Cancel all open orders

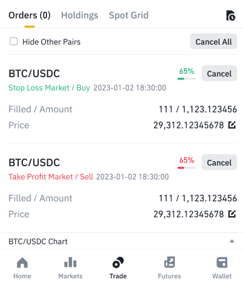click(x=214, y=41)
